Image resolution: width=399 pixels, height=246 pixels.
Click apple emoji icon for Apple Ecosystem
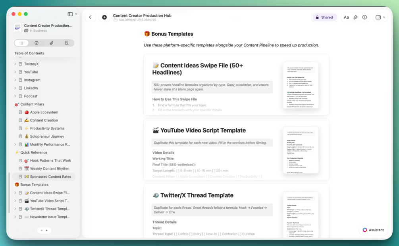point(27,112)
